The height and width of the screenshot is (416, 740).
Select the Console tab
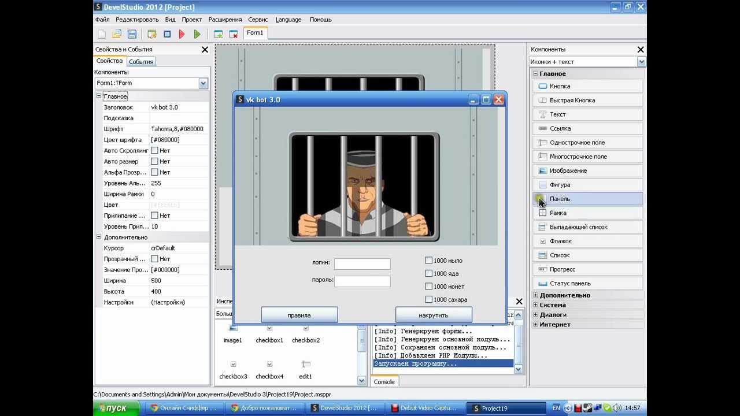[384, 382]
